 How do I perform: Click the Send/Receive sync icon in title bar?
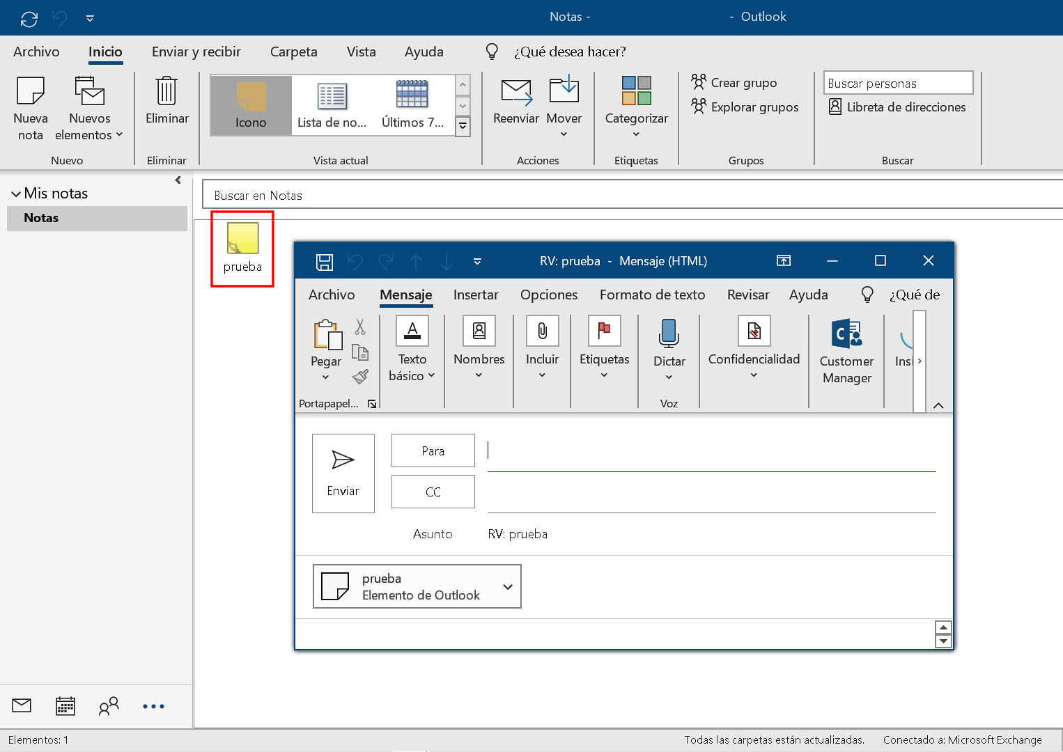pos(29,19)
